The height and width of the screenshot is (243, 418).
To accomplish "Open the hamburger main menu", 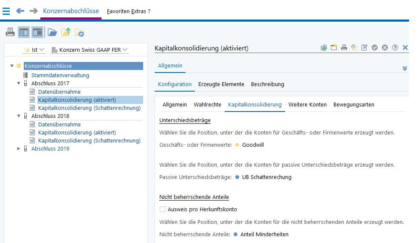I will [x=6, y=11].
